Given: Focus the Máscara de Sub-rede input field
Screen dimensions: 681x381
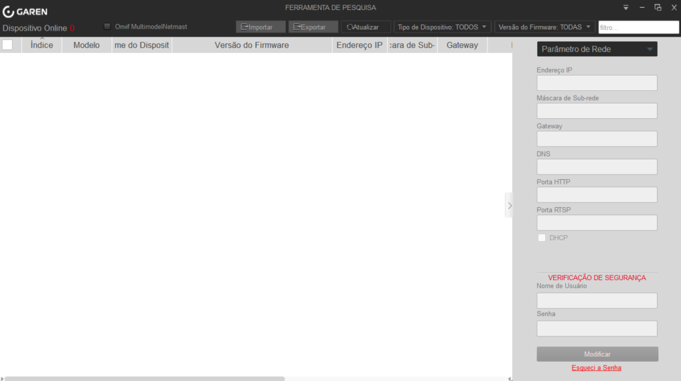Looking at the screenshot, I should [597, 111].
